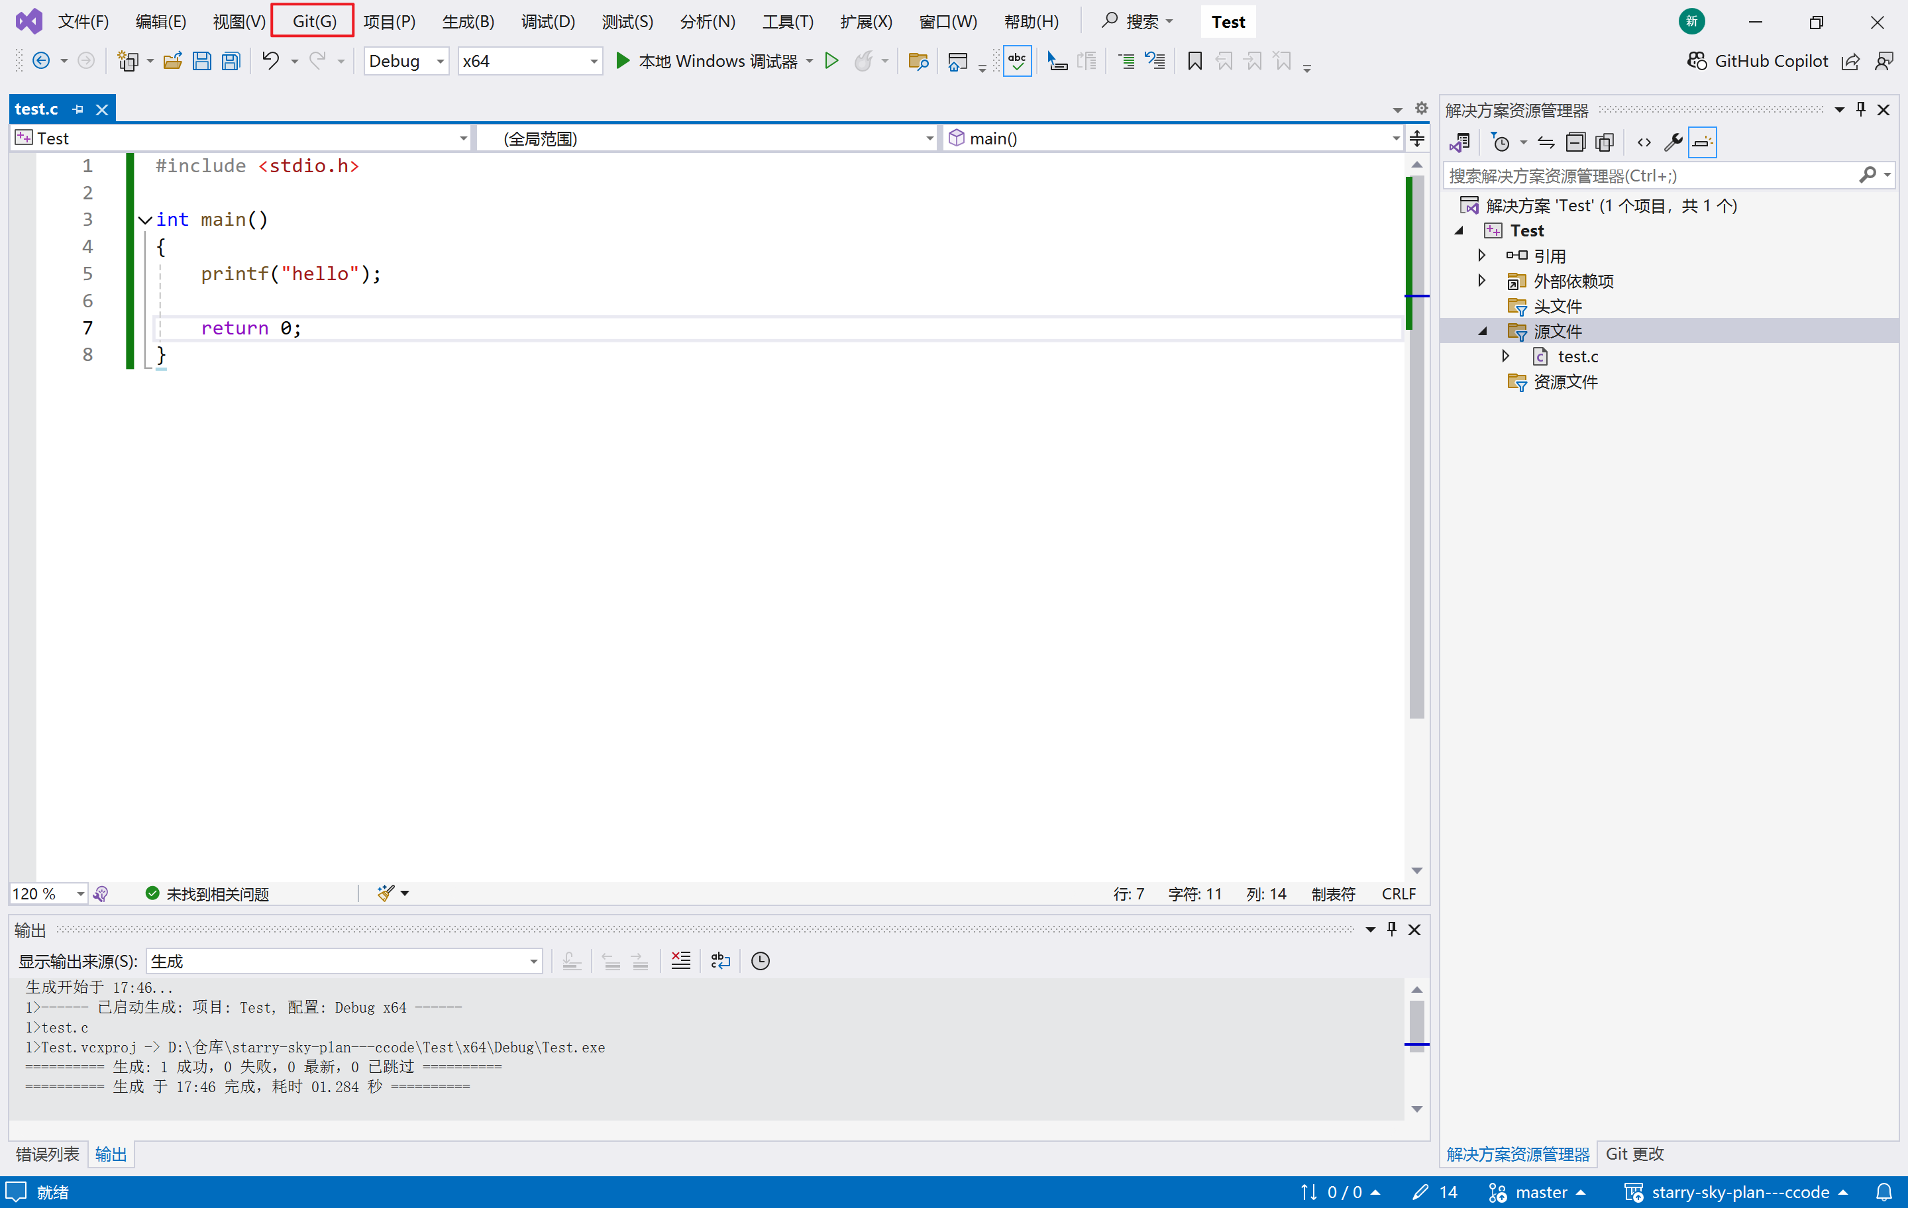Toggle word wrap in output panel

click(x=720, y=960)
